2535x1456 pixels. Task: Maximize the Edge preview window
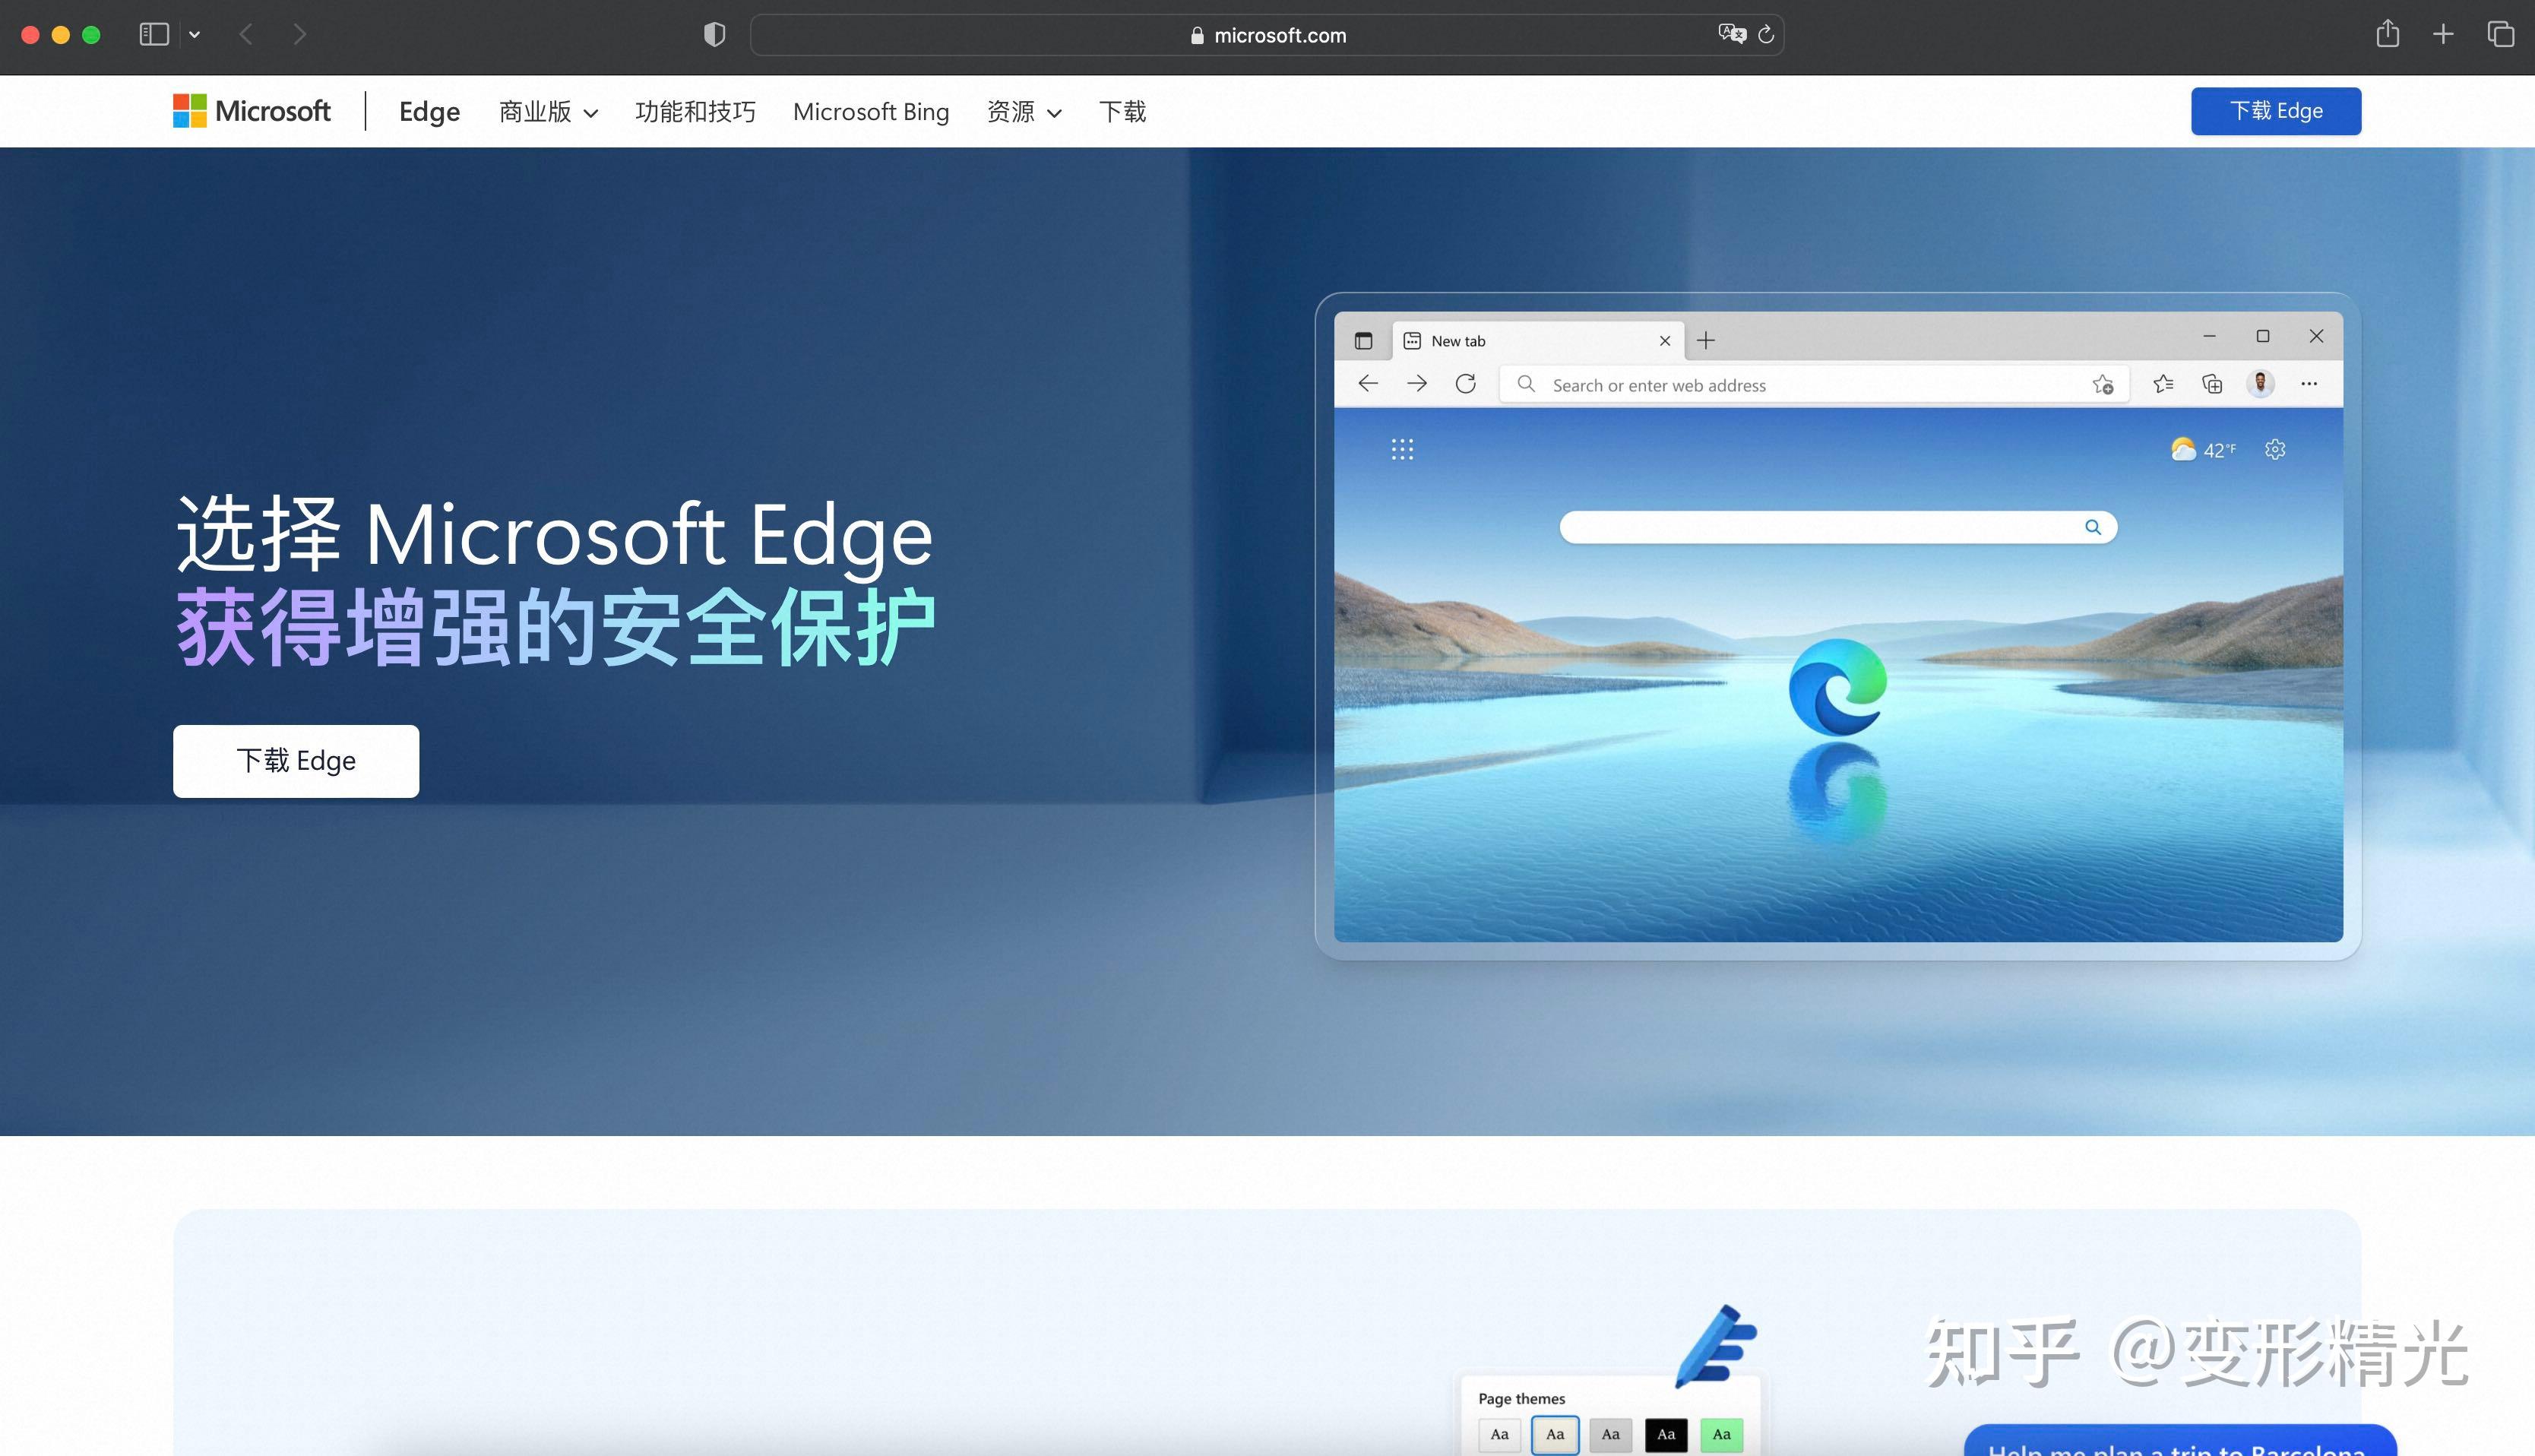[x=2263, y=337]
